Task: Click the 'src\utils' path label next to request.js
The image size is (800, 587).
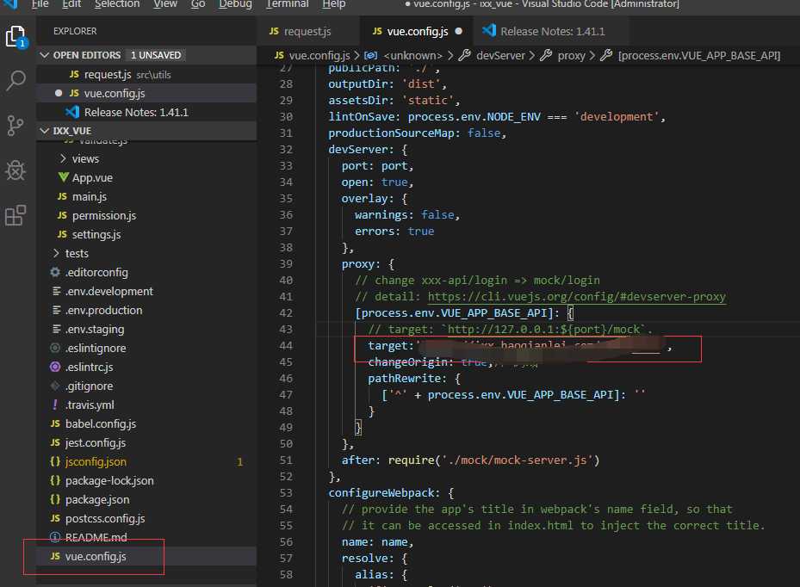Action: [153, 75]
